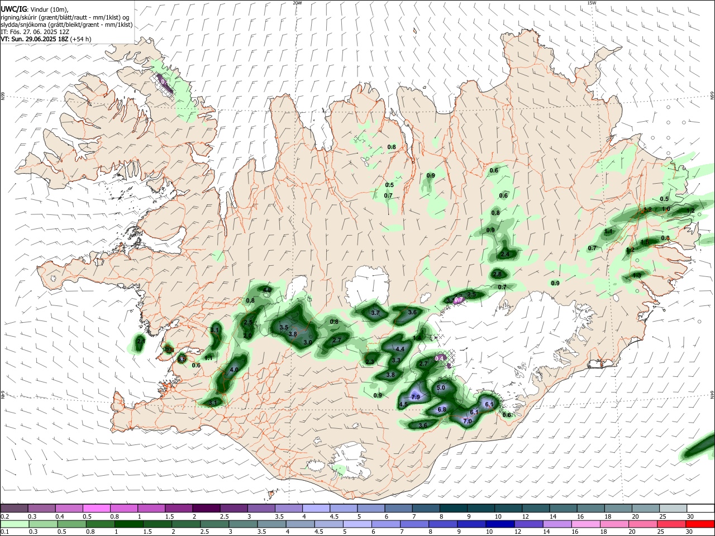Click the 'UWC/IG: Vindur (10m)' title text
715x536 pixels.
click(35, 9)
